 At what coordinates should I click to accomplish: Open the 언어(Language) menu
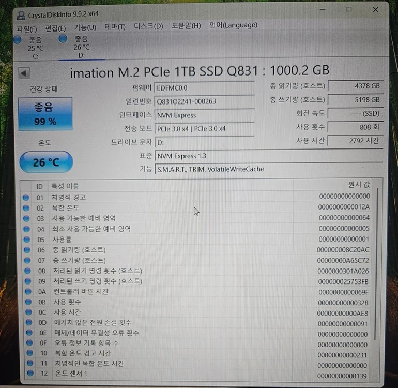233,25
